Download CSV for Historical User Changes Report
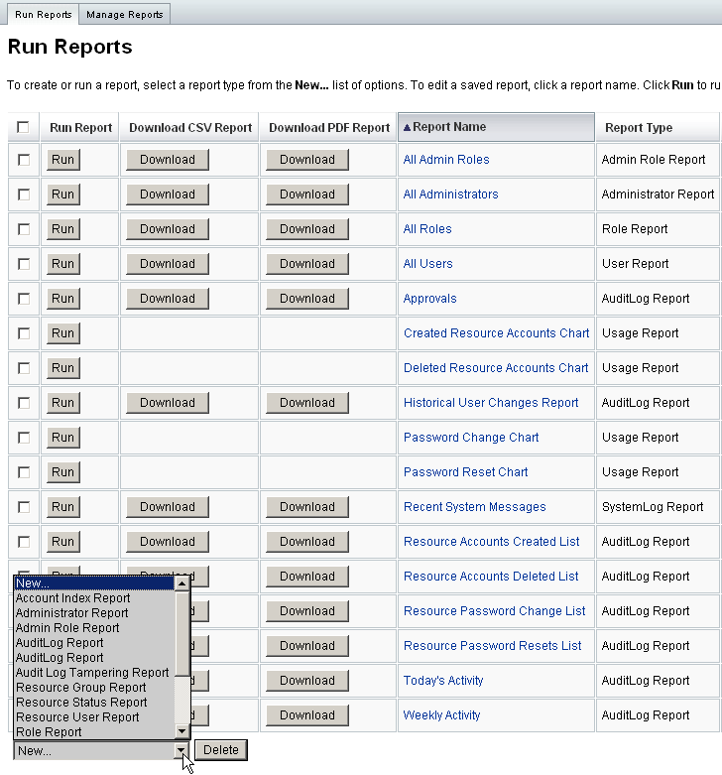 [168, 403]
